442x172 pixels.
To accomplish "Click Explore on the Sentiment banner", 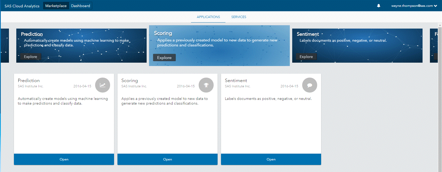I will [x=306, y=57].
